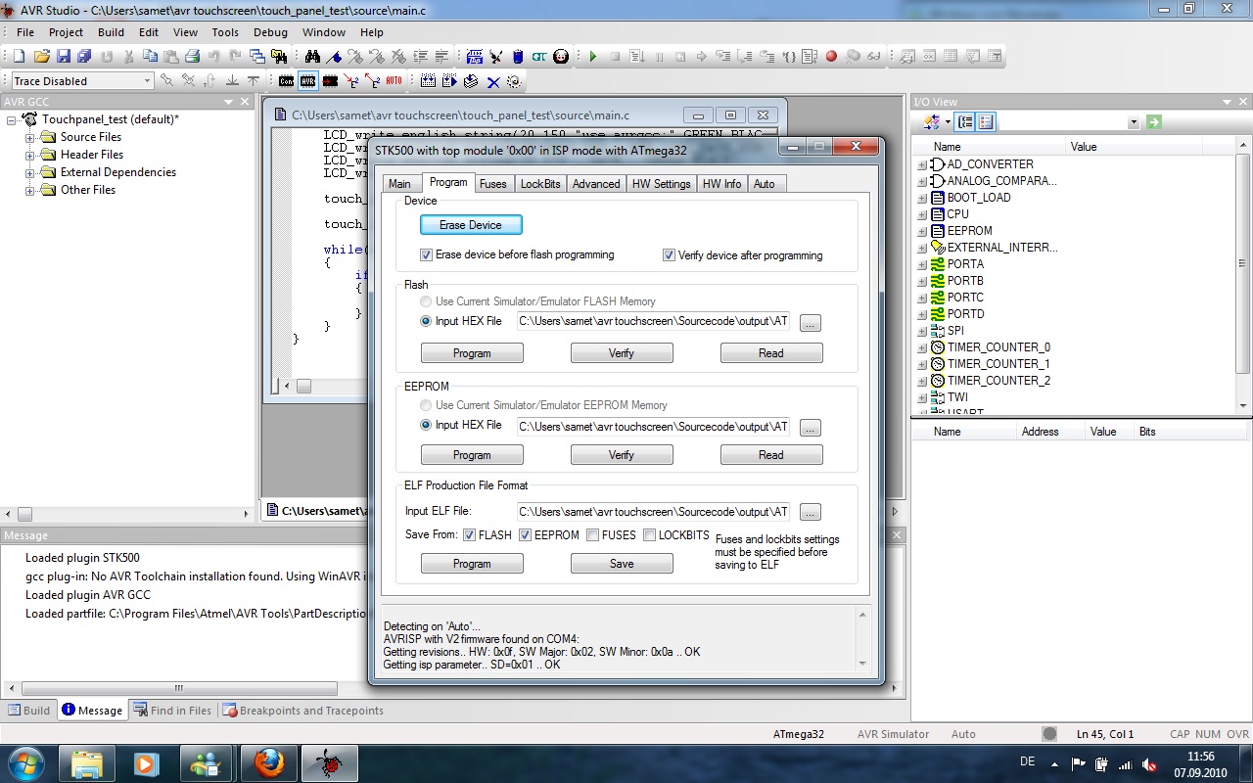Click the Print toolbar icon

192,57
